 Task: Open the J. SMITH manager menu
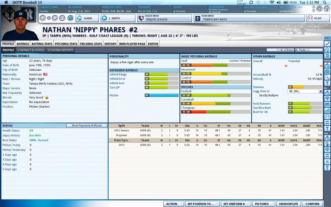point(118,18)
